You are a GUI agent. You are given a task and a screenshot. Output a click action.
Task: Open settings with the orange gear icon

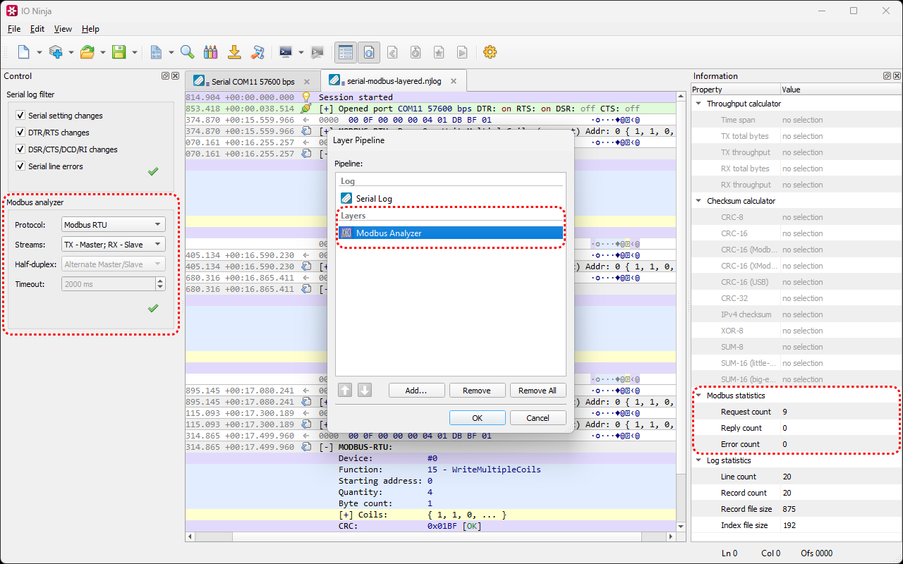coord(490,52)
